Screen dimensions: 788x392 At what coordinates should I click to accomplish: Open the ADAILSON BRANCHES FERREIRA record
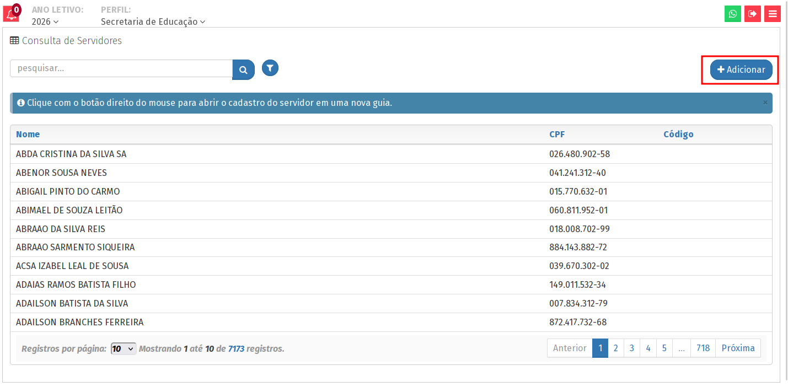(79, 322)
